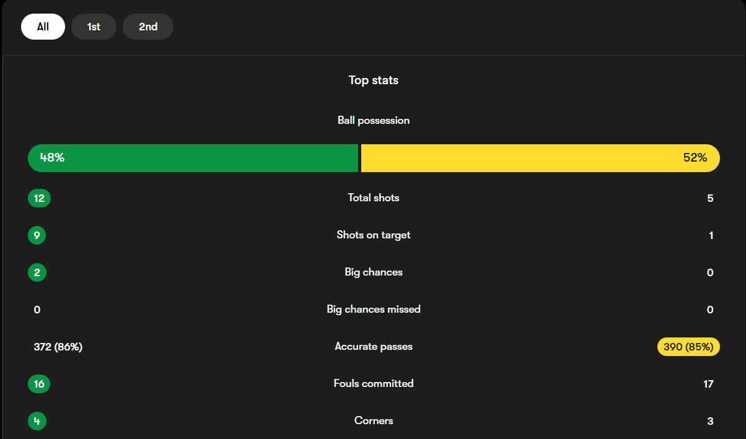Click the yellow 52% possession bar
This screenshot has height=439, width=746.
click(540, 158)
